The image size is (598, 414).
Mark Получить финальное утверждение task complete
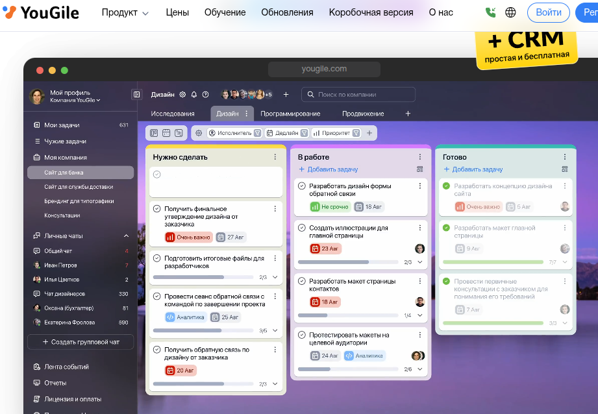click(156, 209)
